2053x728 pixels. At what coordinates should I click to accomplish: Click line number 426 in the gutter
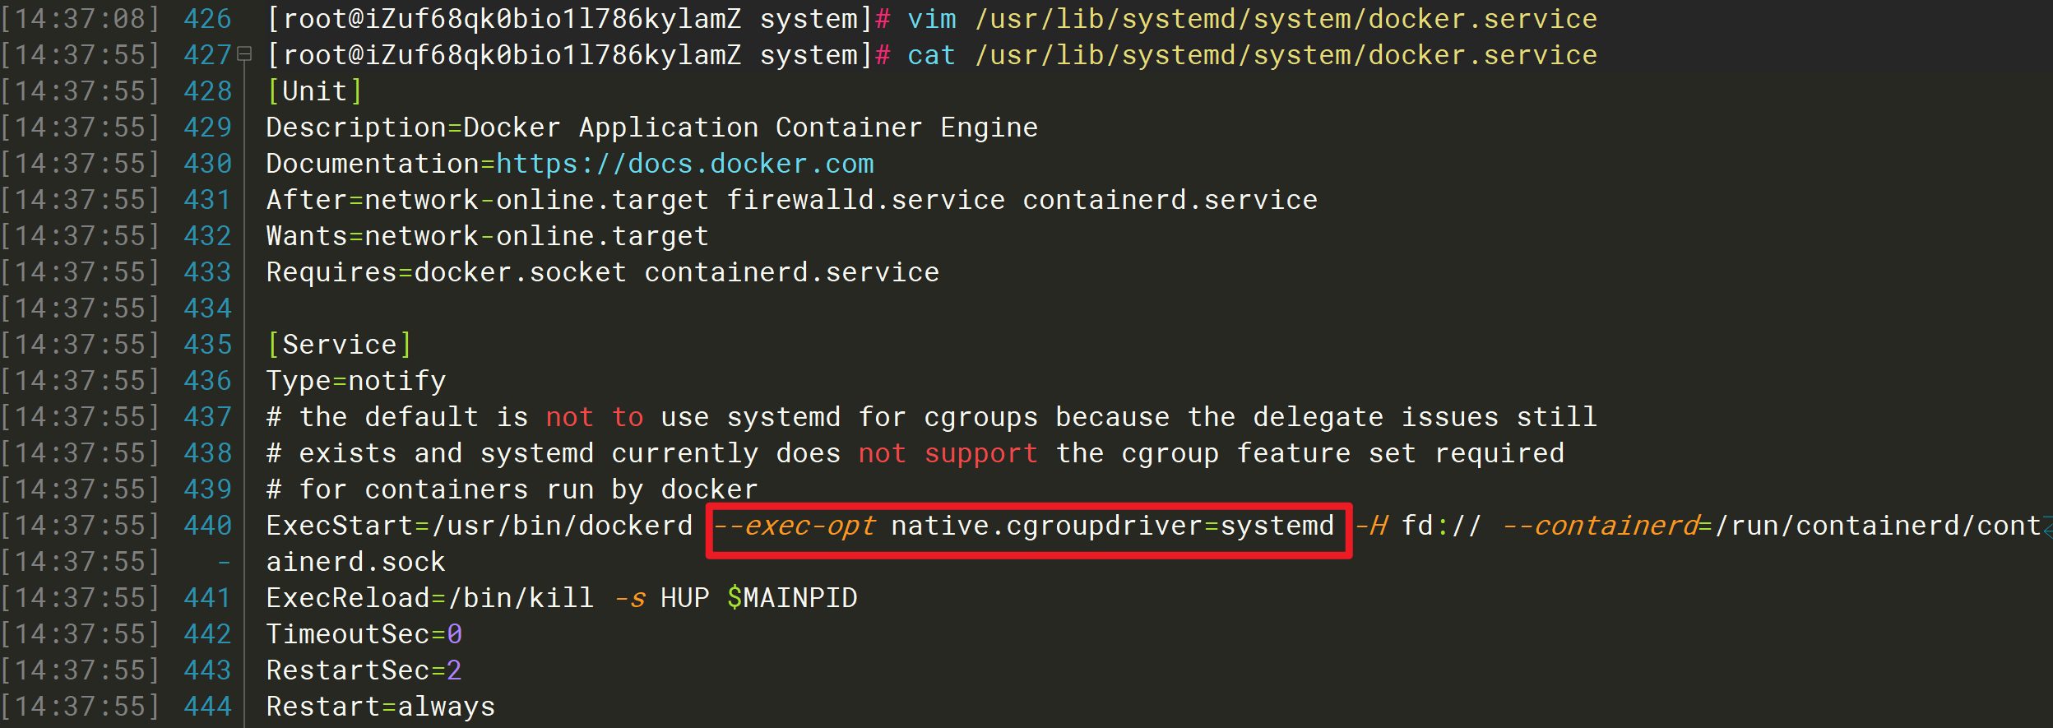208,19
